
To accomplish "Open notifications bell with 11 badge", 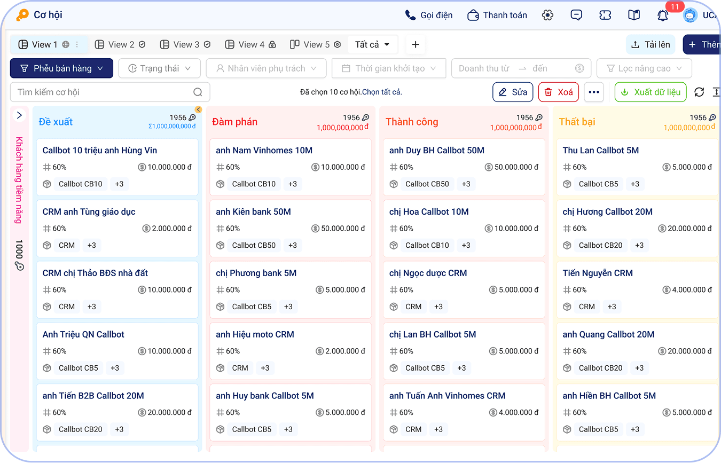I will point(663,15).
